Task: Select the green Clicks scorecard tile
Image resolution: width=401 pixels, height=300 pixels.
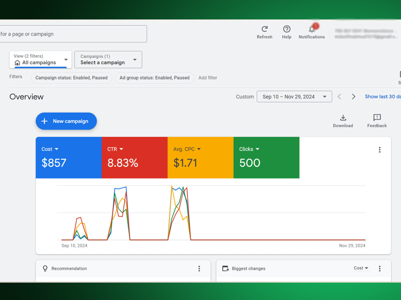Action: 267,158
